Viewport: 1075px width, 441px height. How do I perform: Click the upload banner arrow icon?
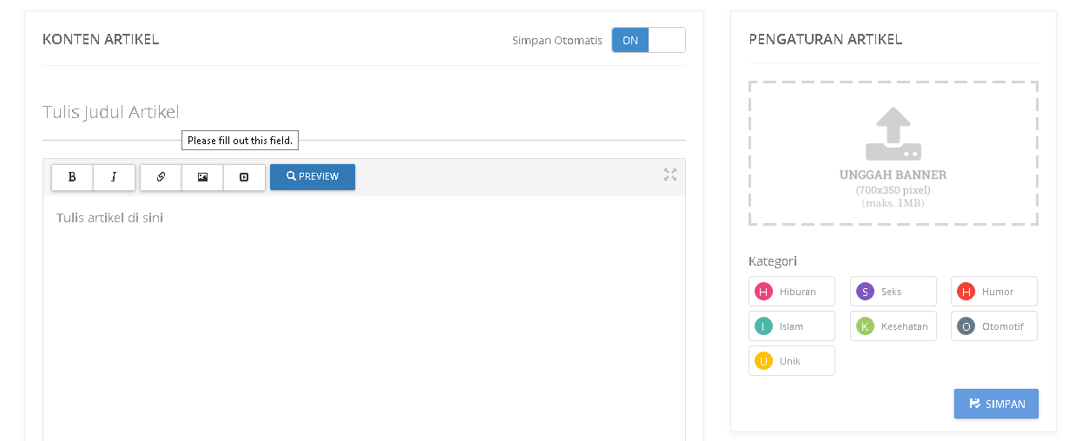(894, 134)
